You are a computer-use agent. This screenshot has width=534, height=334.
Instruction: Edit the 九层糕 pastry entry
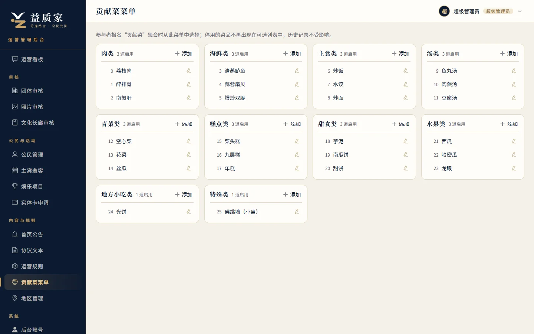coord(297,154)
